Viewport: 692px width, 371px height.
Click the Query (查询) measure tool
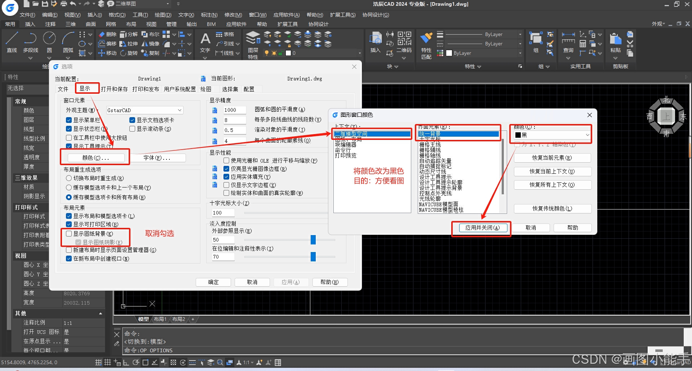point(568,43)
